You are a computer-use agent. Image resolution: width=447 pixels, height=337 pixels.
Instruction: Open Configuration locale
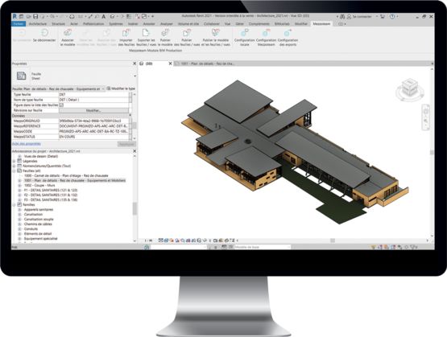(x=244, y=37)
